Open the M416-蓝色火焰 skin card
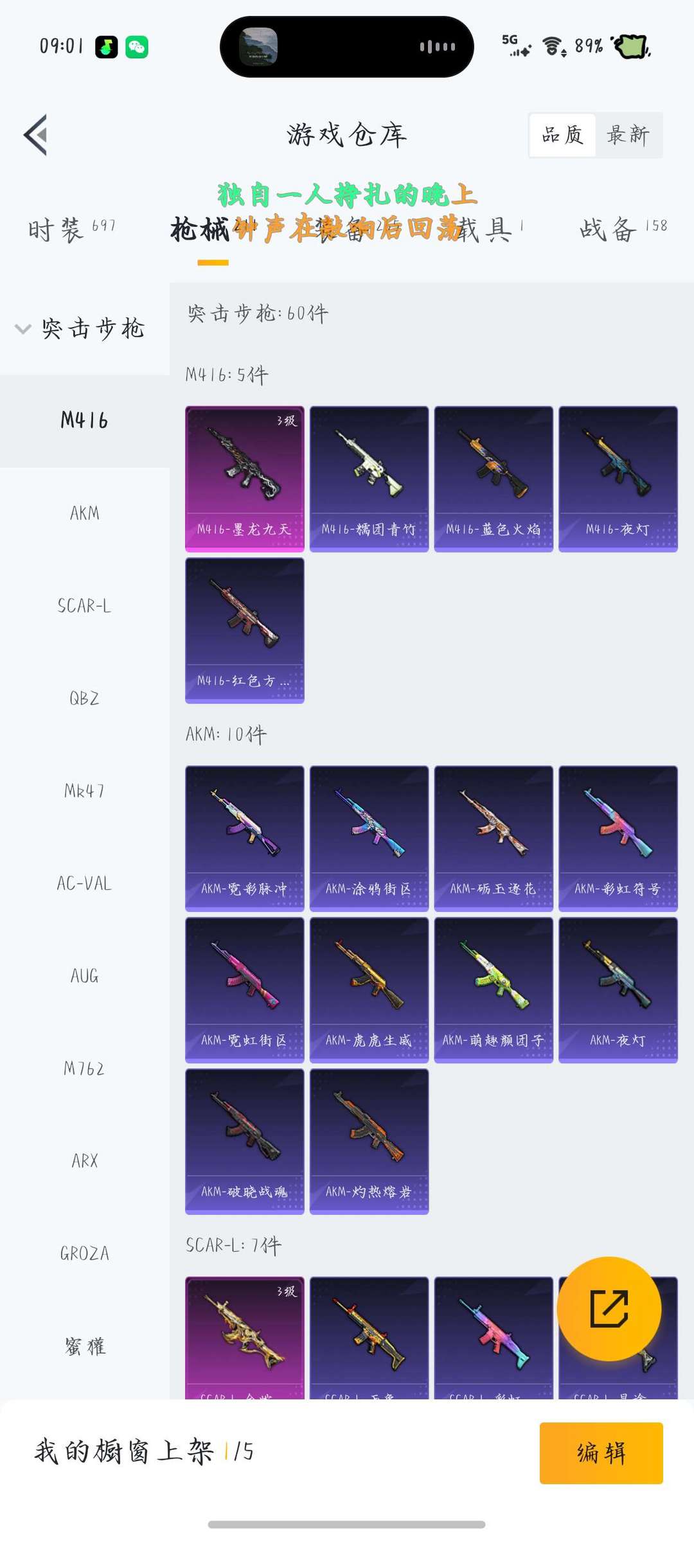This screenshot has height=1542, width=694. coord(494,479)
